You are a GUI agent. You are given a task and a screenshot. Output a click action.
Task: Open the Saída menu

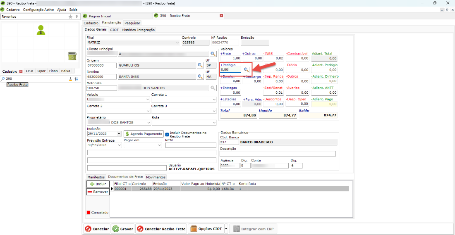coord(73,9)
